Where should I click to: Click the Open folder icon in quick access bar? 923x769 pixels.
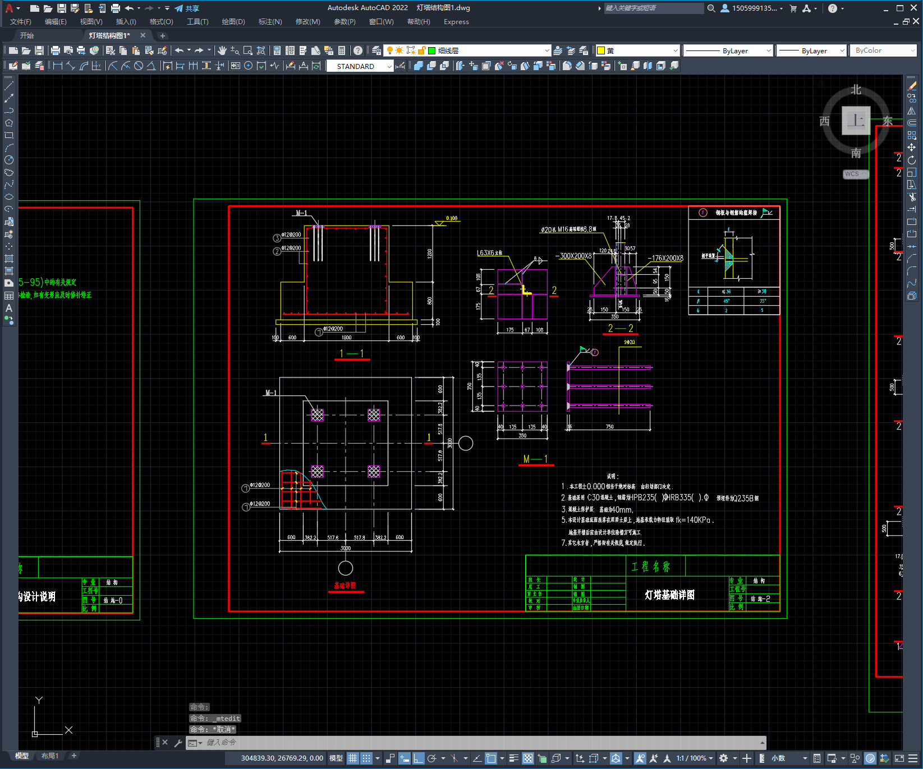(x=48, y=8)
